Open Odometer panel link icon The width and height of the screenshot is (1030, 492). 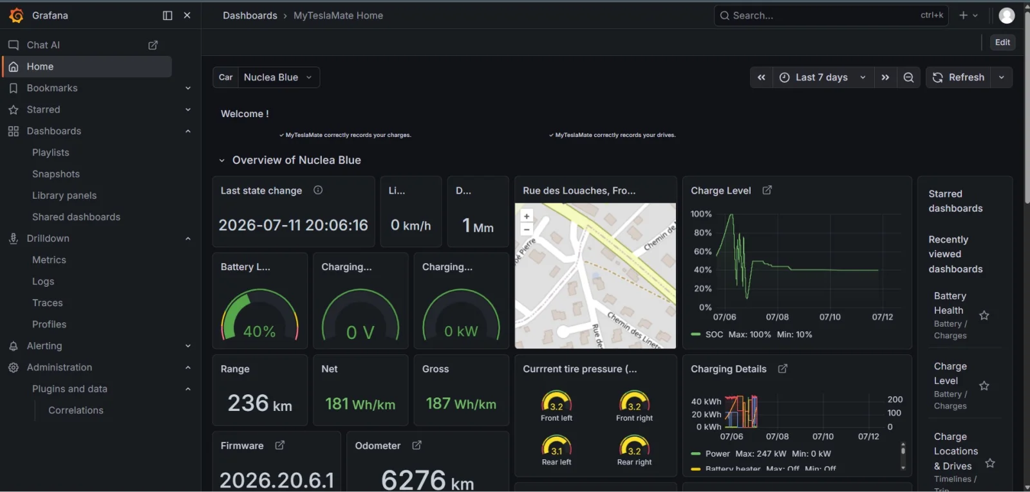pos(417,445)
